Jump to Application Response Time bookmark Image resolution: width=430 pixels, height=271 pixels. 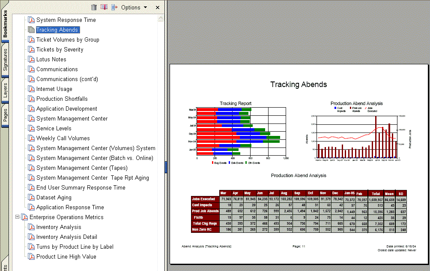pyautogui.click(x=70, y=207)
